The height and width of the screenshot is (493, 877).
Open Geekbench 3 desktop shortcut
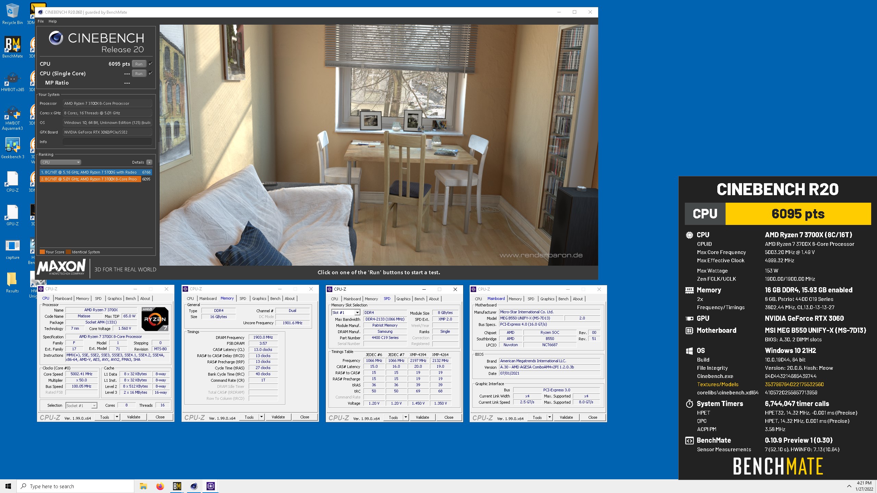(x=12, y=148)
